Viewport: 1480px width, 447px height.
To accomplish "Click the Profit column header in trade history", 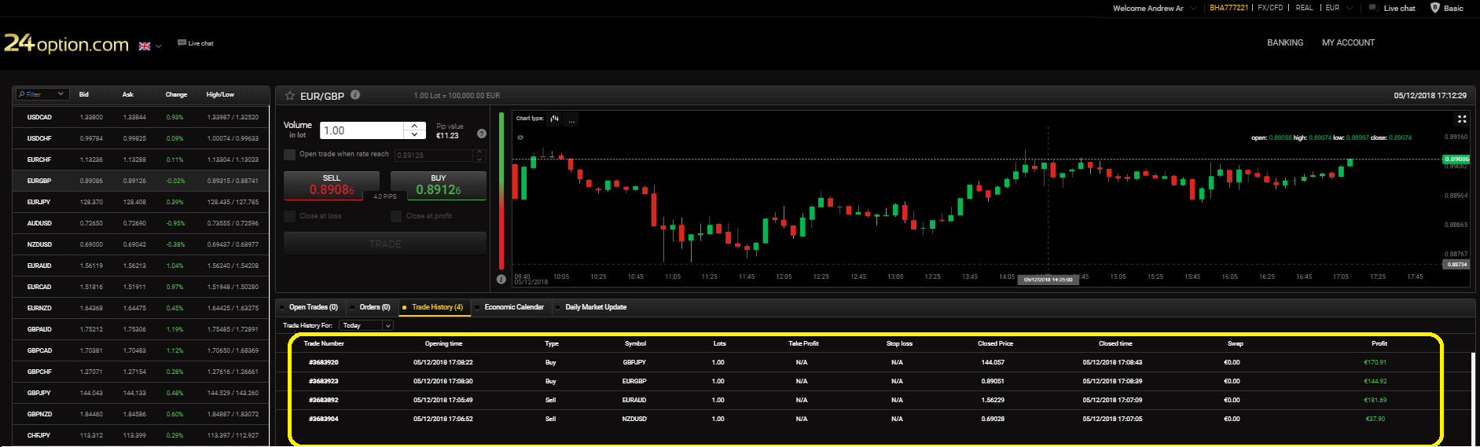I will pos(1379,343).
